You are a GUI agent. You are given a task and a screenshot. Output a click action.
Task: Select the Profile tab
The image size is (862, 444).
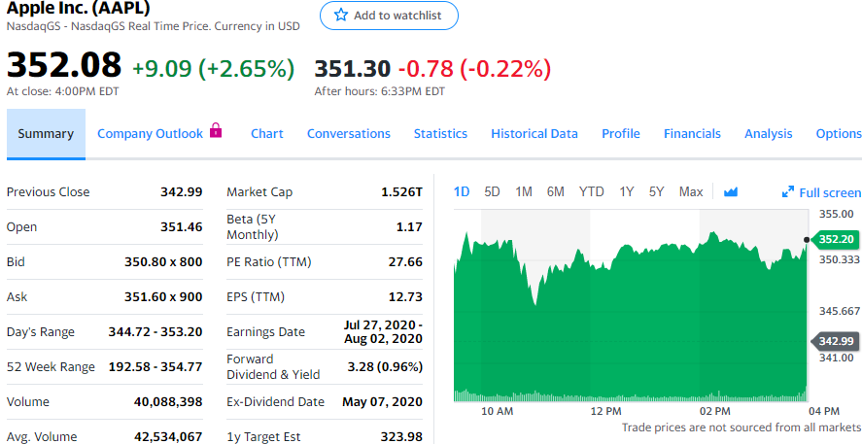621,133
